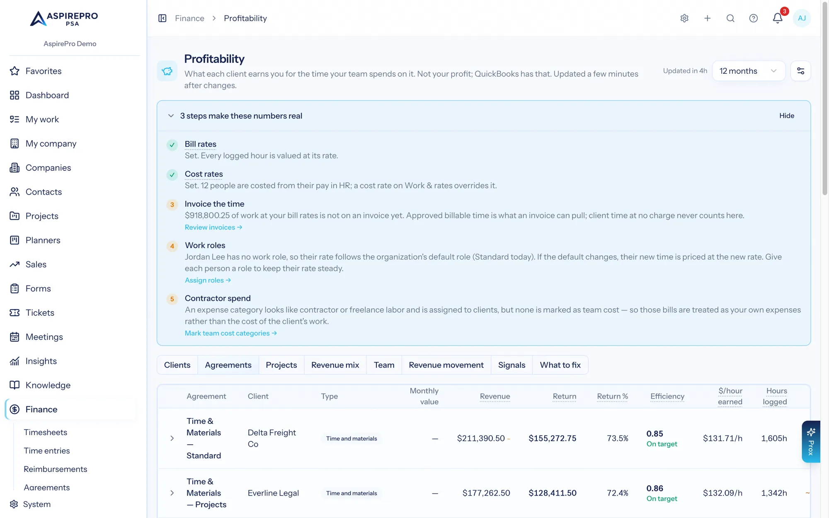The height and width of the screenshot is (518, 829).
Task: Open the AJ user avatar menu
Action: pos(802,18)
